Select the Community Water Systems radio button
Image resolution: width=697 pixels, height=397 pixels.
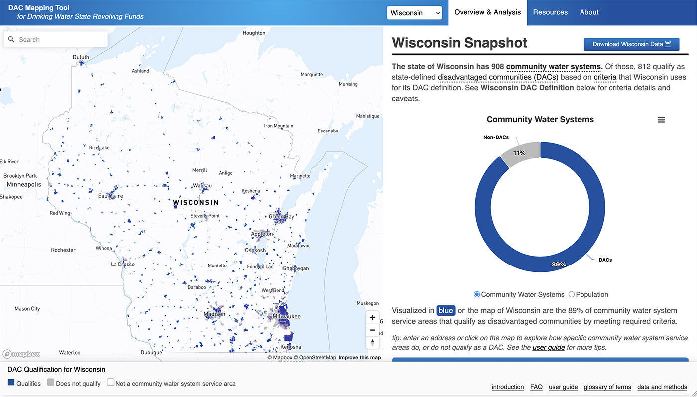477,294
